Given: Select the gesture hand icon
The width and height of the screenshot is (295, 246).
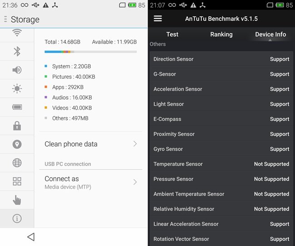Looking at the screenshot, I should click(x=17, y=200).
